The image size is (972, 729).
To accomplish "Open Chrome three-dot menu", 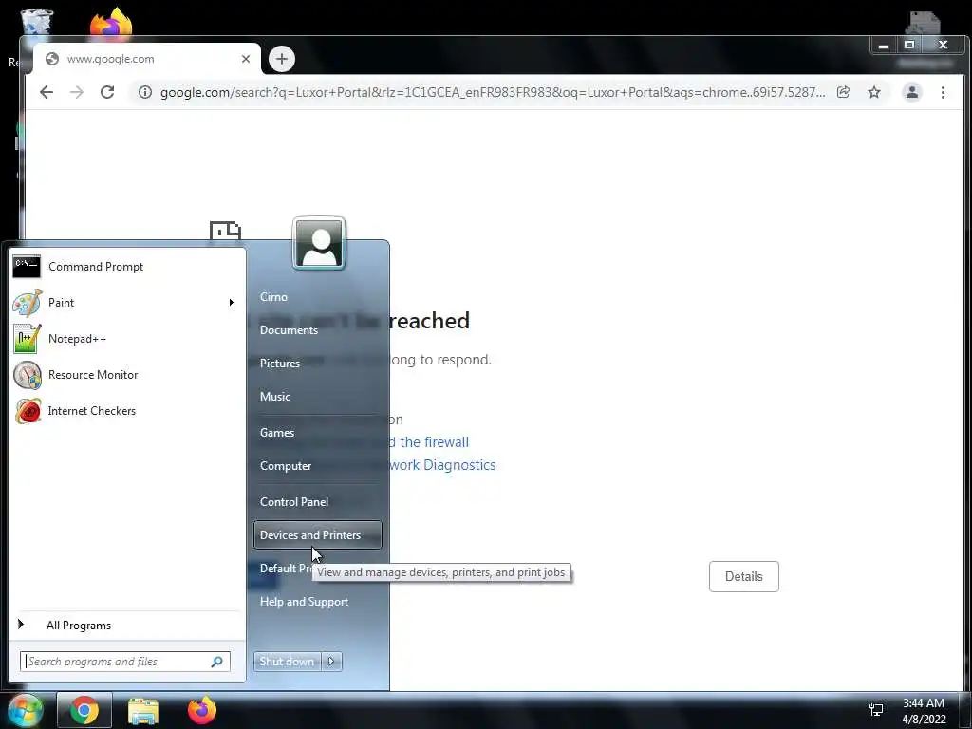I will 943,92.
